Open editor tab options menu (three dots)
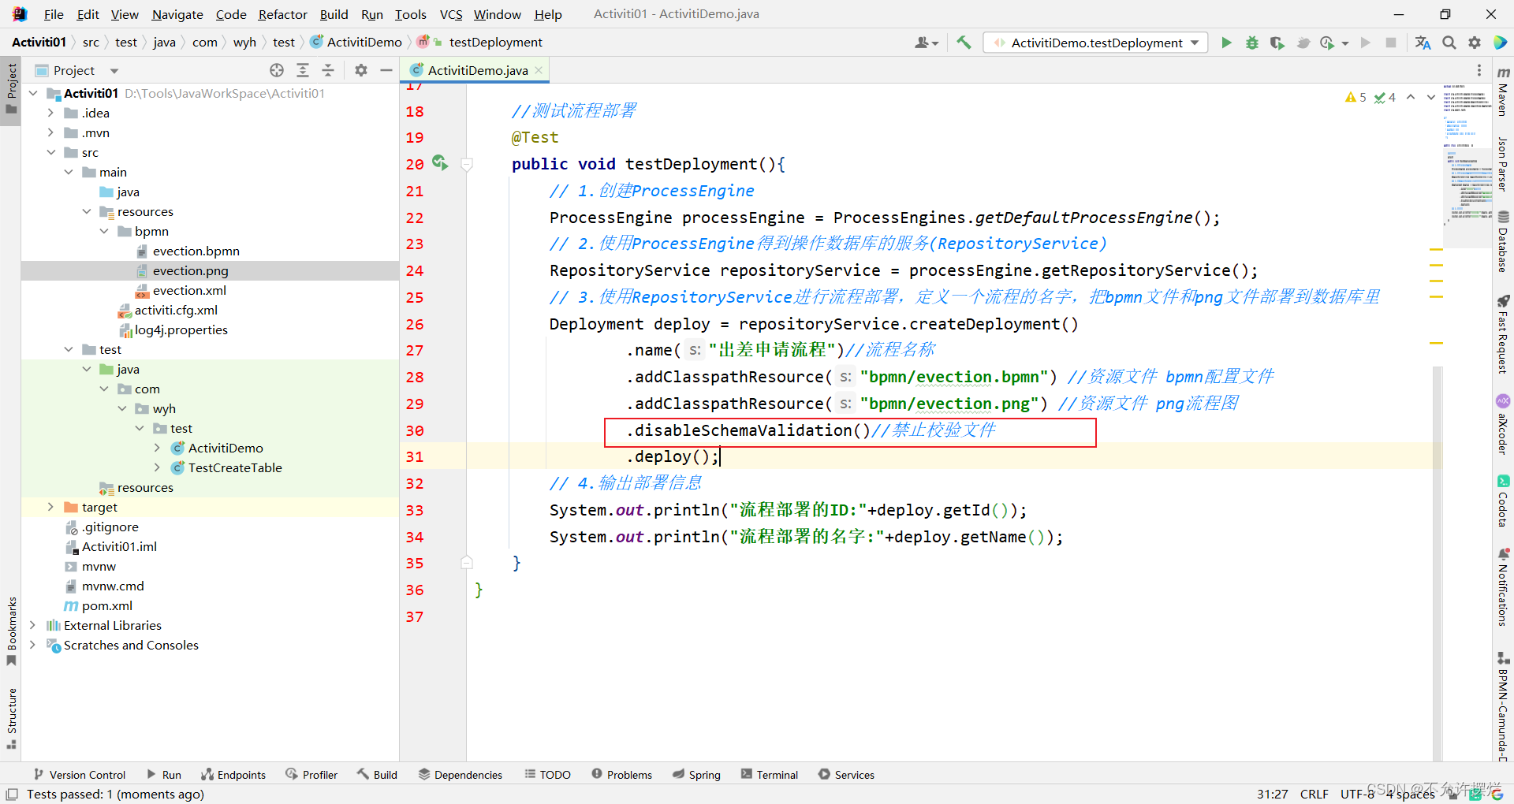 pyautogui.click(x=1479, y=70)
